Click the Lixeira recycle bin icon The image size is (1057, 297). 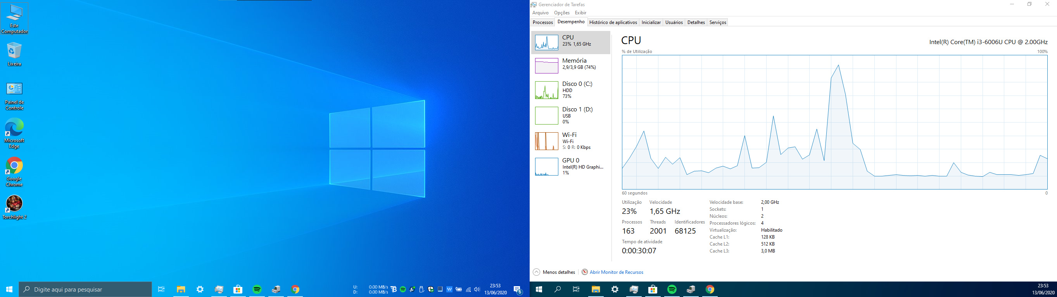pyautogui.click(x=14, y=54)
